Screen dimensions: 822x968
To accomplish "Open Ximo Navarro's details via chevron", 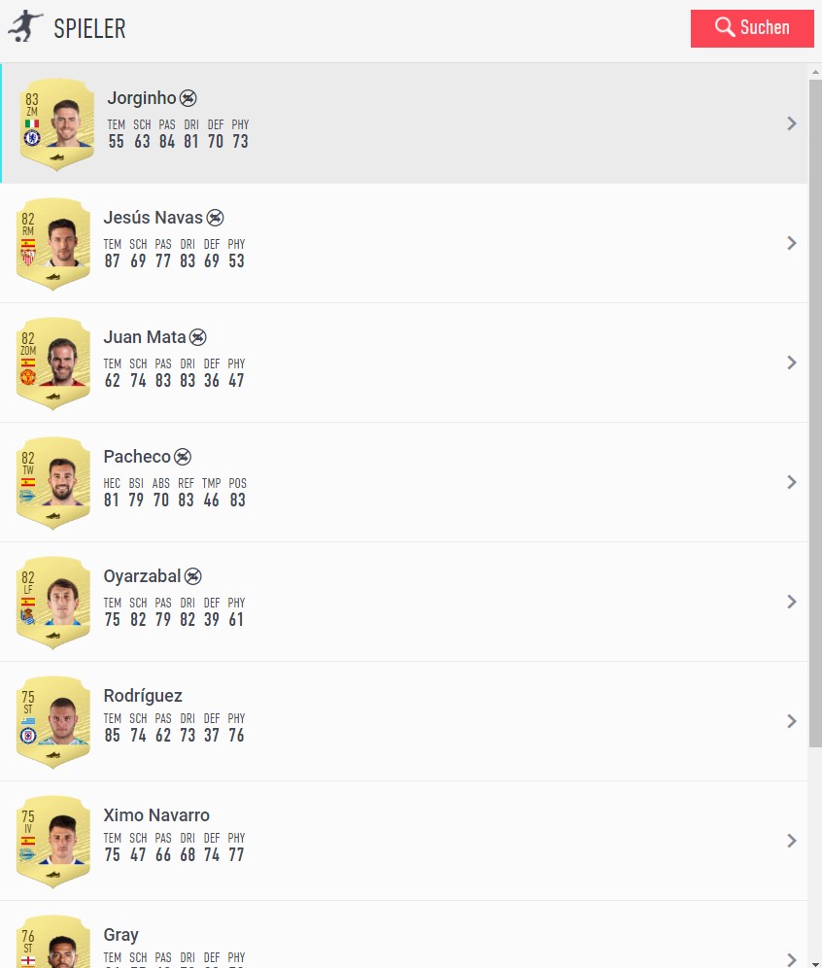I will point(792,841).
